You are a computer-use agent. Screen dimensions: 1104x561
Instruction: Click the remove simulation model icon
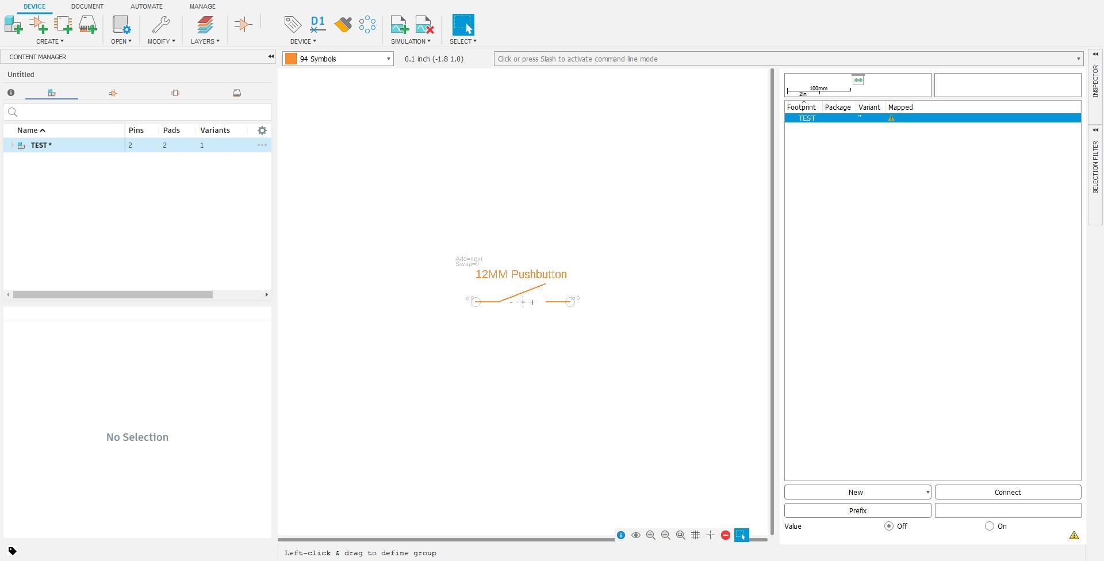(424, 25)
